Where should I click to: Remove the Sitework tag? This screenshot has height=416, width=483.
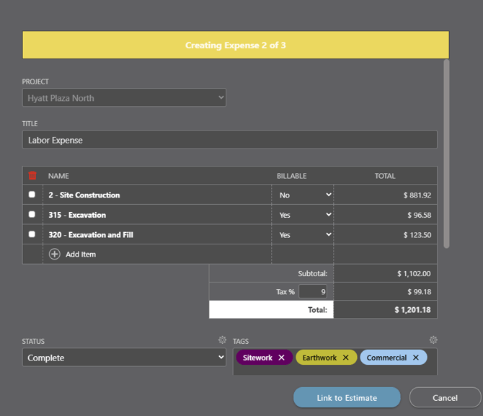tap(282, 358)
